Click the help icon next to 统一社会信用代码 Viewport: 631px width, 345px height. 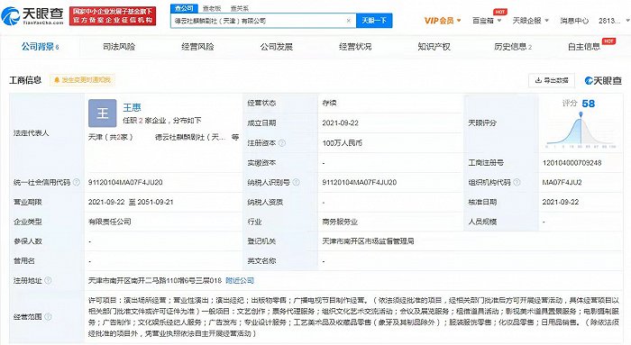76,182
